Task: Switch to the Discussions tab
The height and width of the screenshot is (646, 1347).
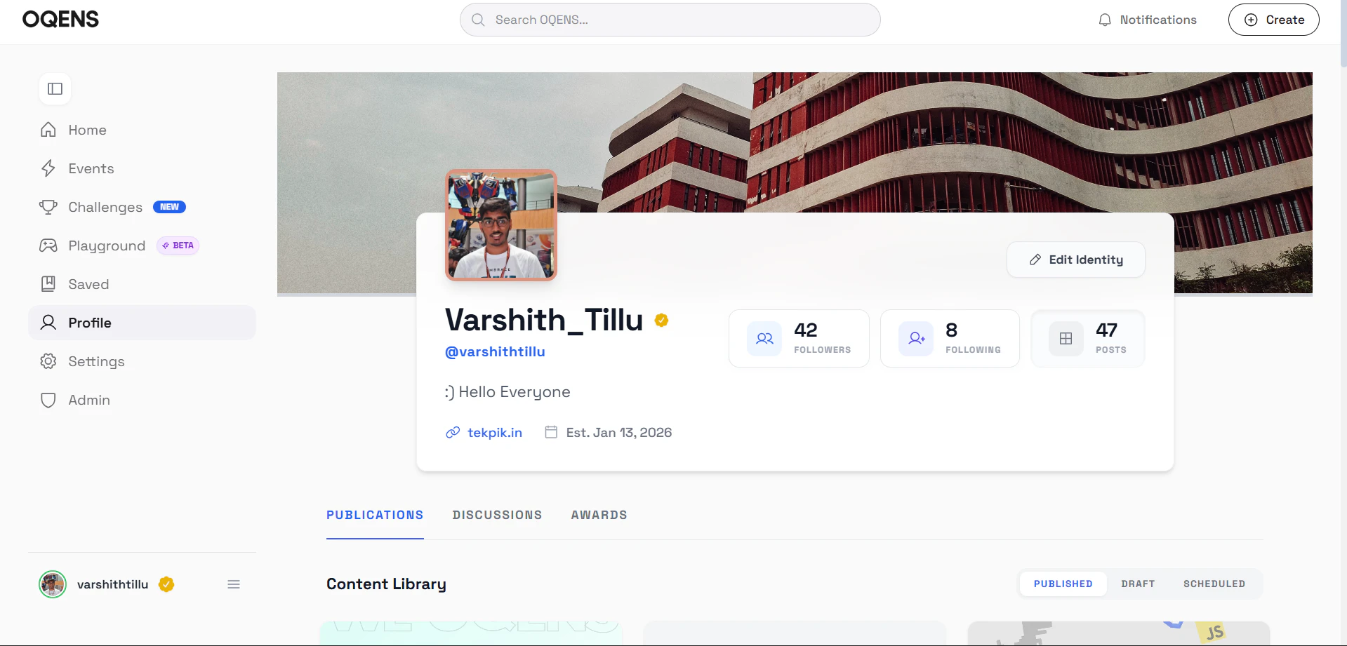Action: pyautogui.click(x=497, y=515)
